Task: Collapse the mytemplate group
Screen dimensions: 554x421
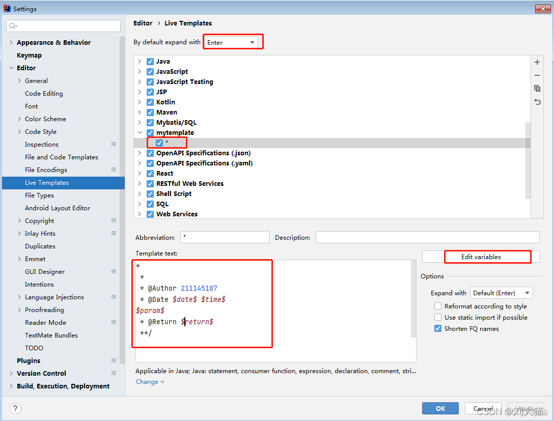Action: click(x=140, y=133)
